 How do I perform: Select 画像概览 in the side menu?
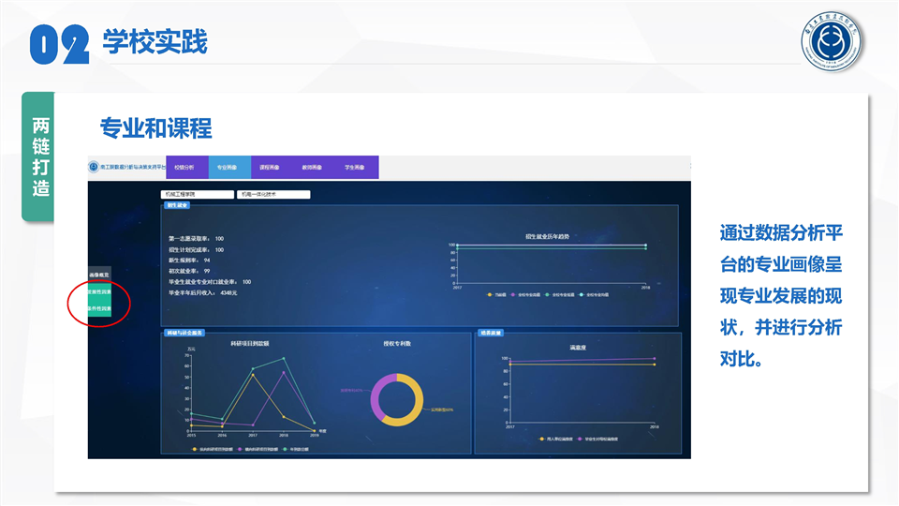[x=99, y=275]
